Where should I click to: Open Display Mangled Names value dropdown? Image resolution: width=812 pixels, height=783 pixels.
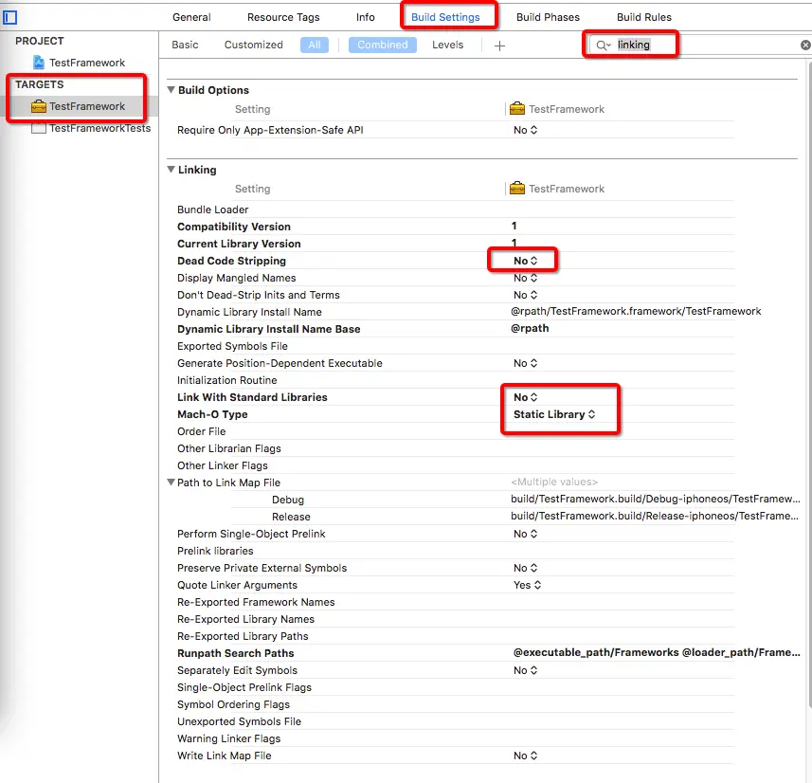point(525,278)
